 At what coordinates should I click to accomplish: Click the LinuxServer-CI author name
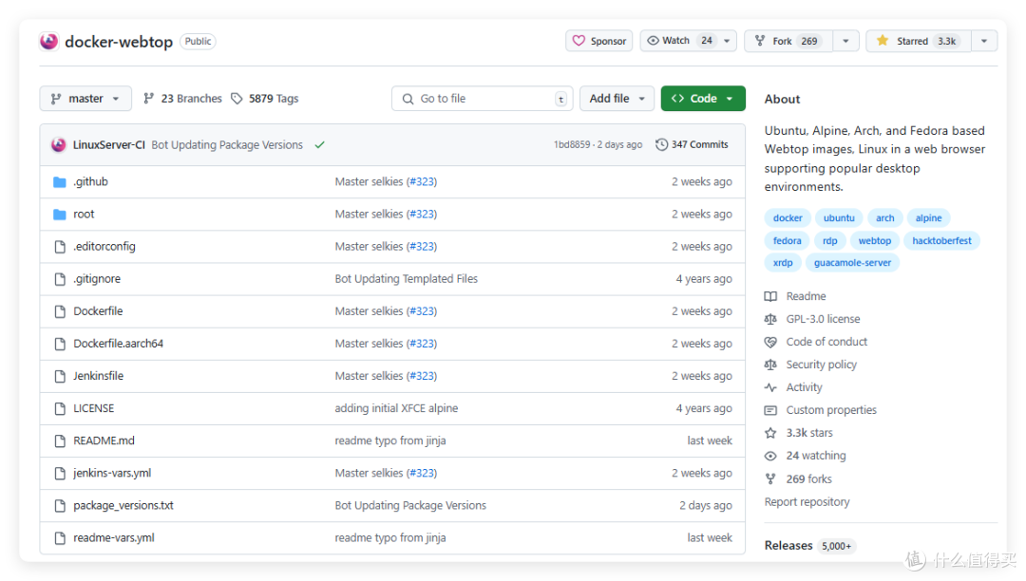(x=108, y=145)
